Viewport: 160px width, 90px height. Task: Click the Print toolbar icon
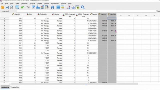[12, 7]
